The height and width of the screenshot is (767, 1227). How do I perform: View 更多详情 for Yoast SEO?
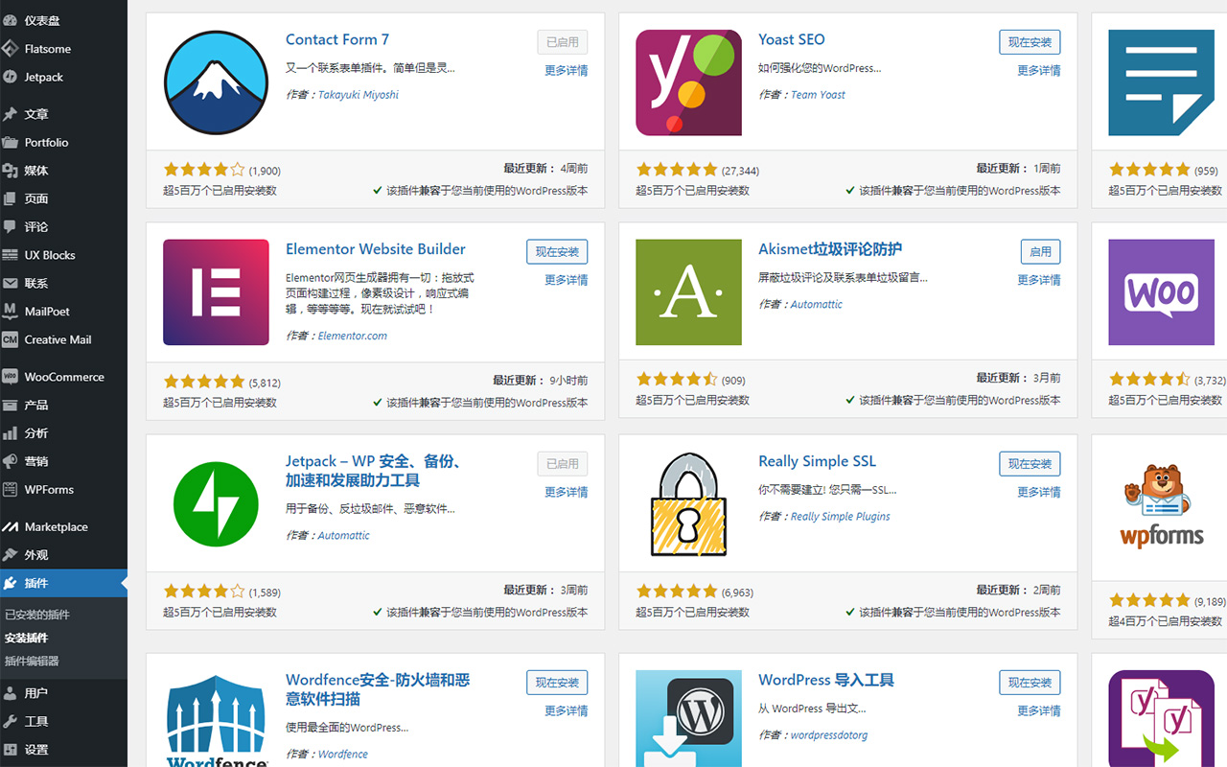1039,70
